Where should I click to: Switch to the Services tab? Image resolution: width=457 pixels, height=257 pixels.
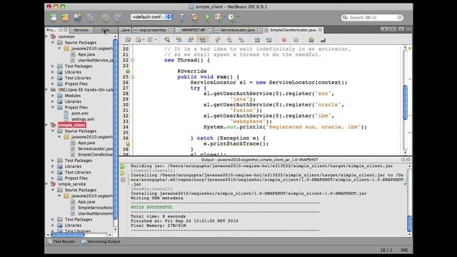coord(81,30)
